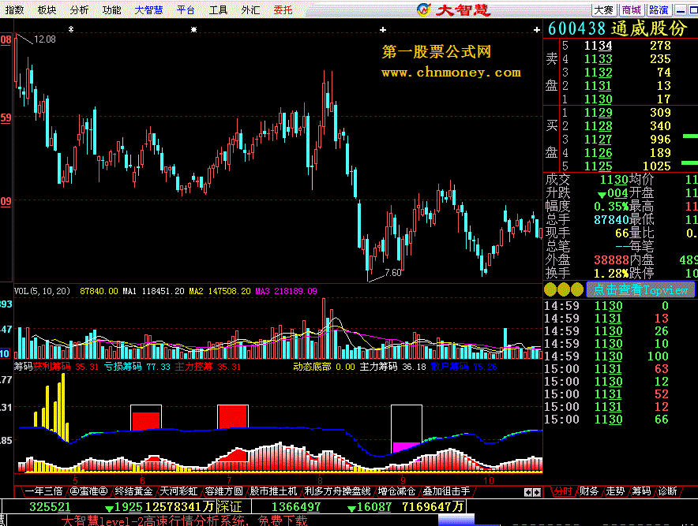The width and height of the screenshot is (698, 526).
Task: Click the 大智慧level-2 free download ticker link
Action: coord(184,520)
